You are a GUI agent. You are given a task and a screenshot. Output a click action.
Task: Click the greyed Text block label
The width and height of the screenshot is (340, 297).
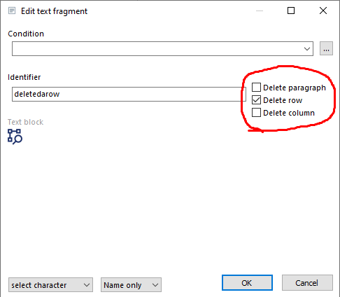[26, 122]
